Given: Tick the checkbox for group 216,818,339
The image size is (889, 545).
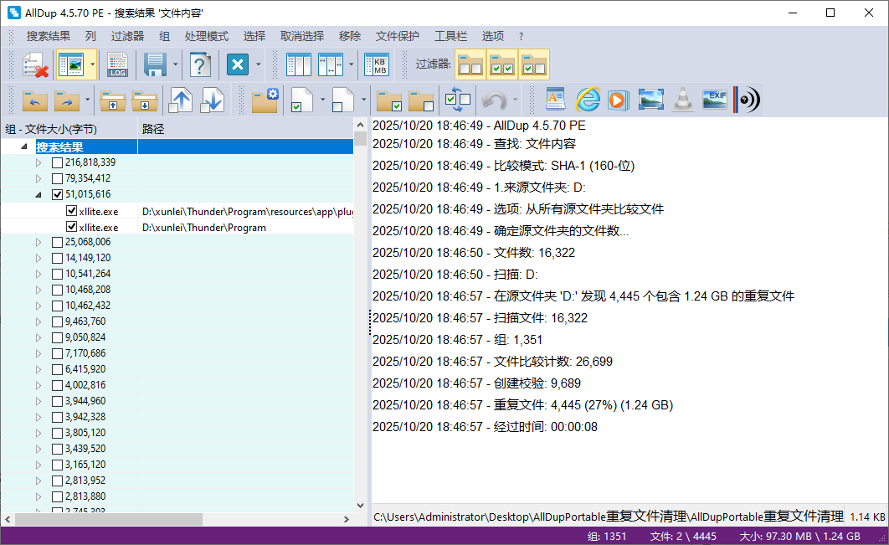Looking at the screenshot, I should (57, 162).
